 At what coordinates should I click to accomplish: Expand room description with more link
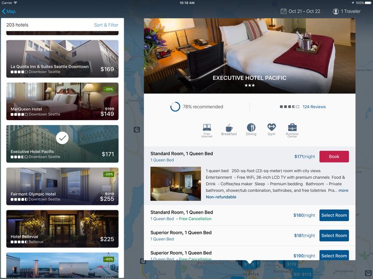pyautogui.click(x=343, y=190)
